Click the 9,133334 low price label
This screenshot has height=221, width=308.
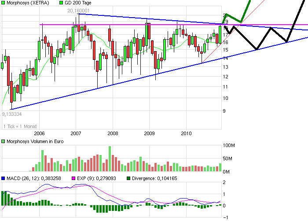tap(12, 114)
